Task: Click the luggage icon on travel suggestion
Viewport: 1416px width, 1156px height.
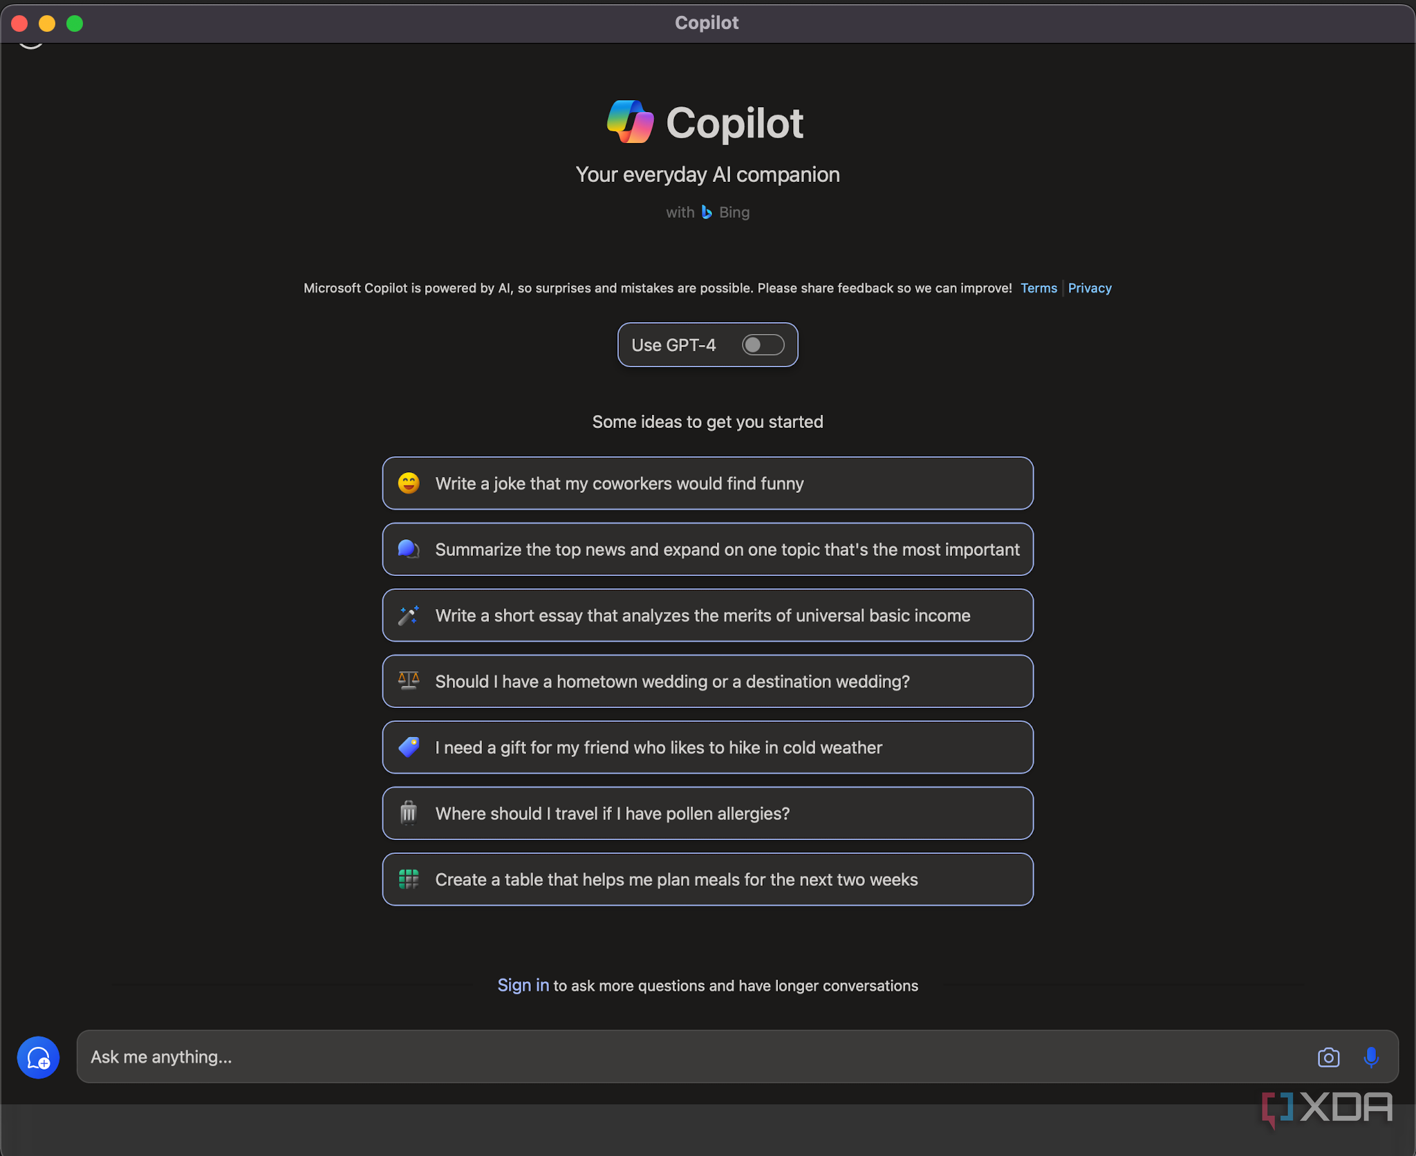Action: click(x=409, y=813)
